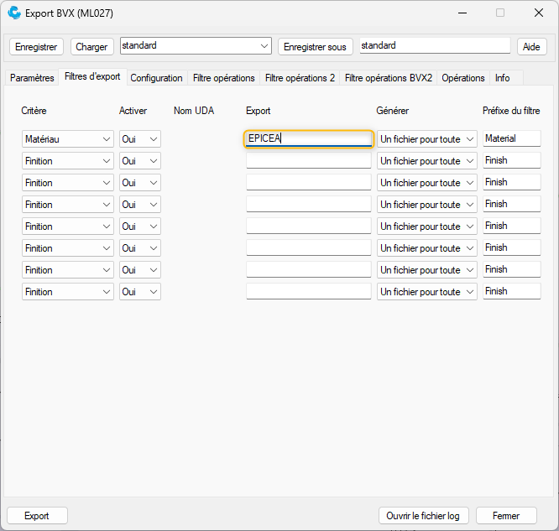Click Ouvrir le fichier log button
559x531 pixels.
tap(424, 516)
